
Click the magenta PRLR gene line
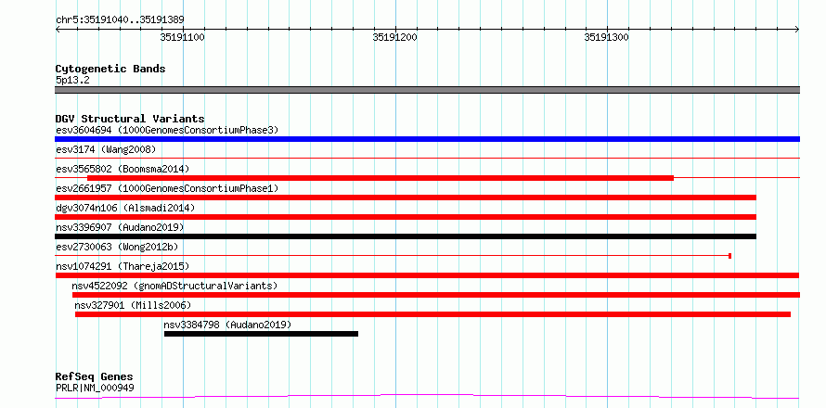click(x=427, y=396)
